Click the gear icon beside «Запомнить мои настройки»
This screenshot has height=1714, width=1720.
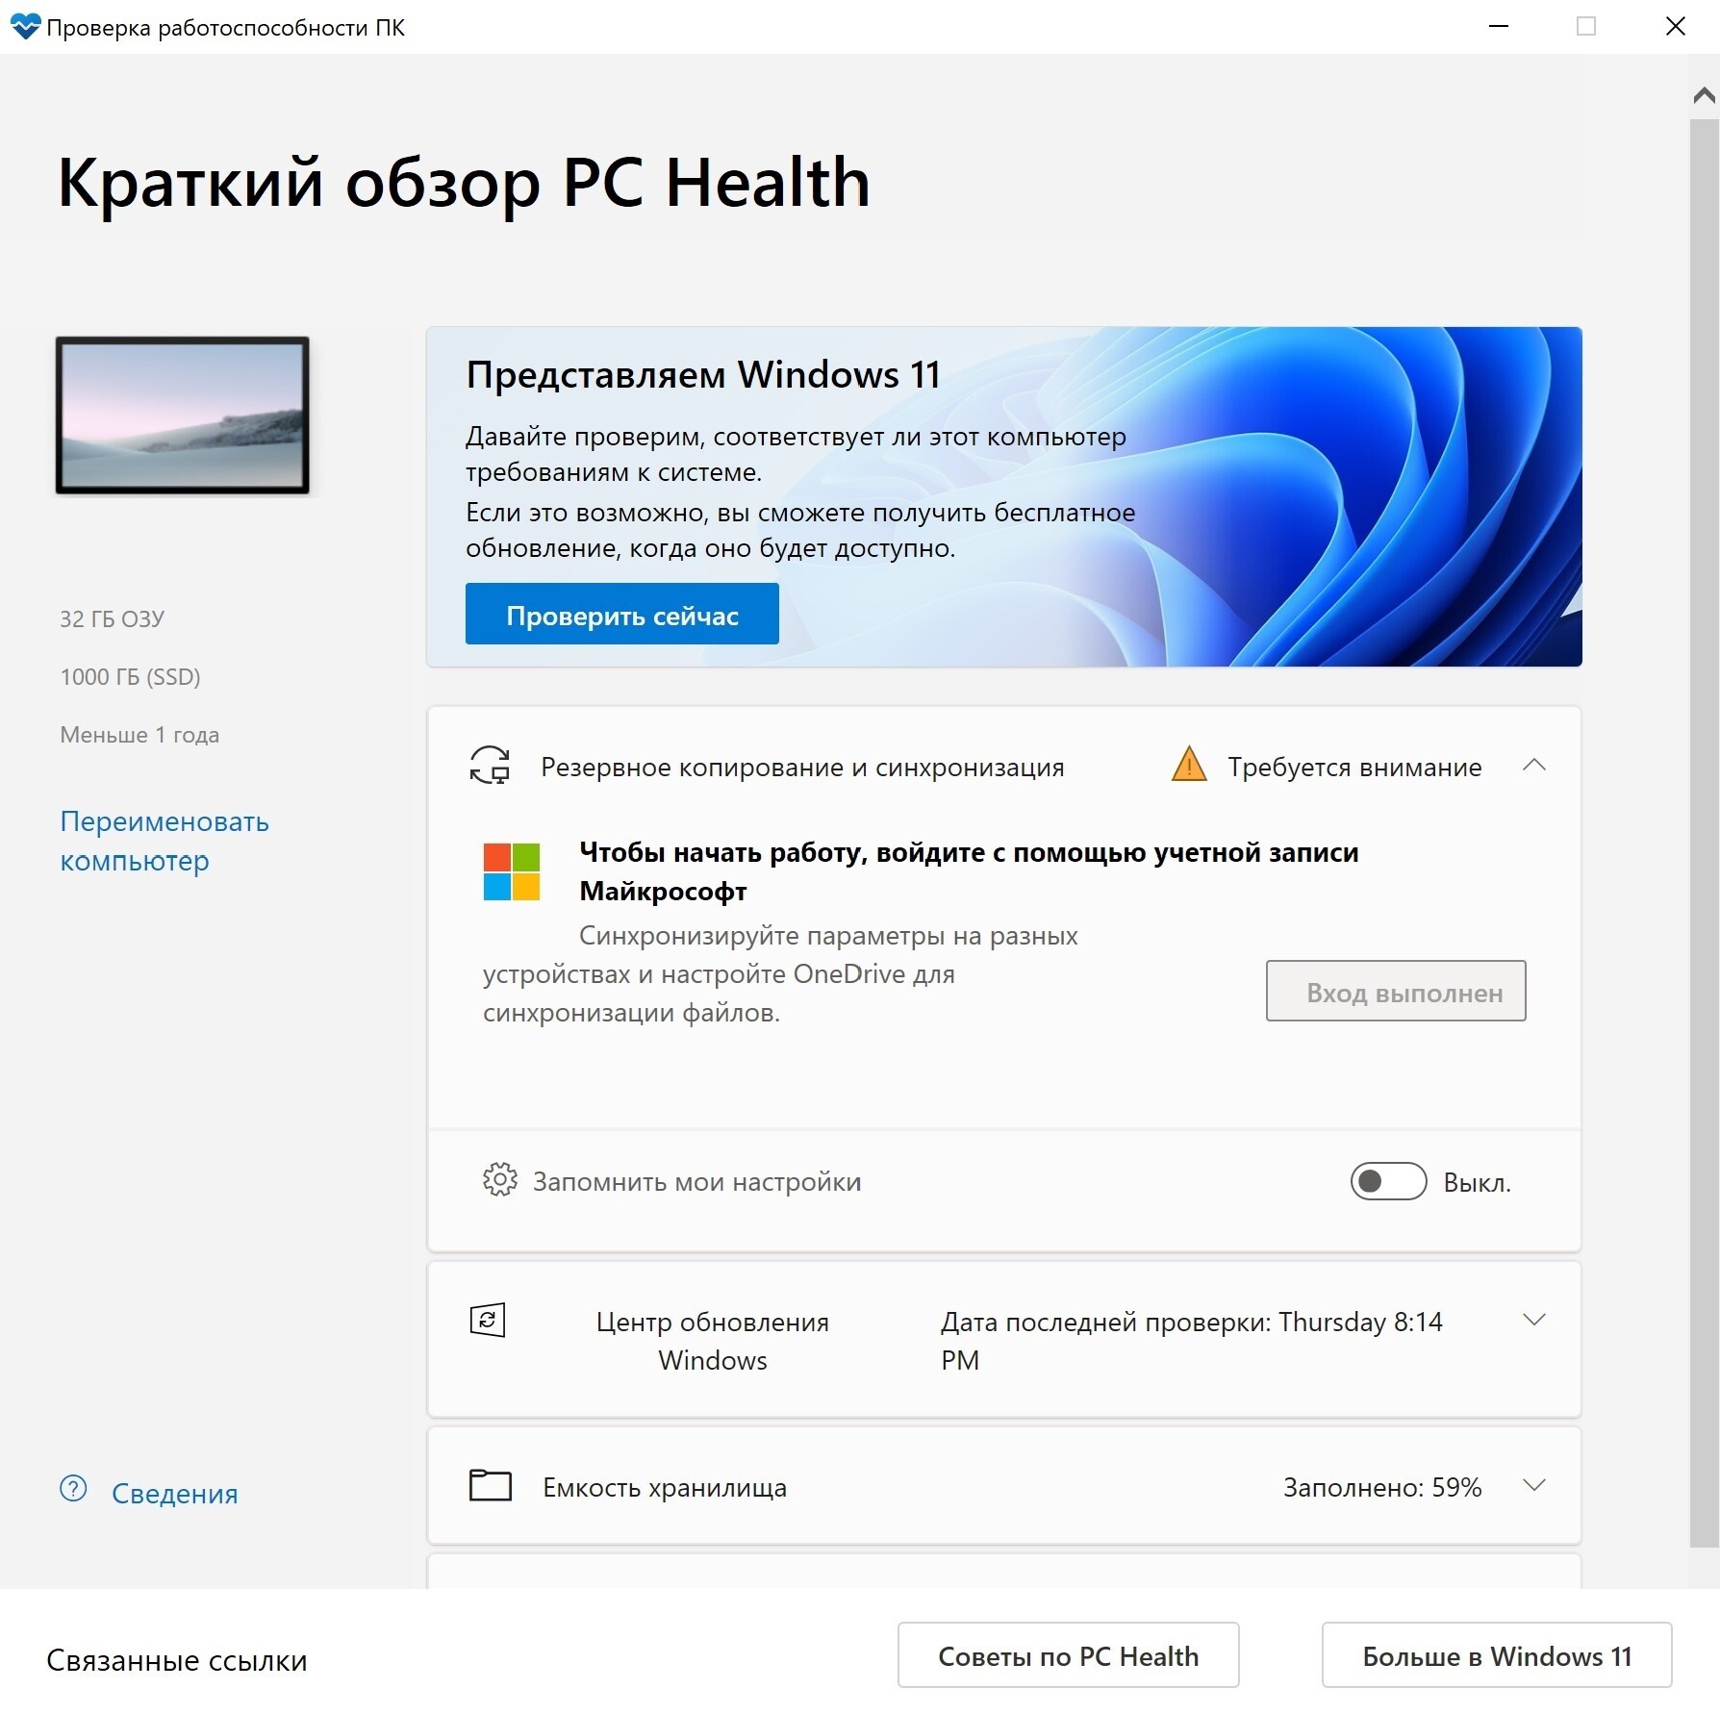coord(500,1181)
